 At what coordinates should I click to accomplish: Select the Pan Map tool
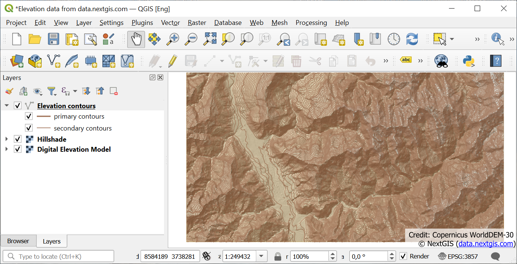136,39
